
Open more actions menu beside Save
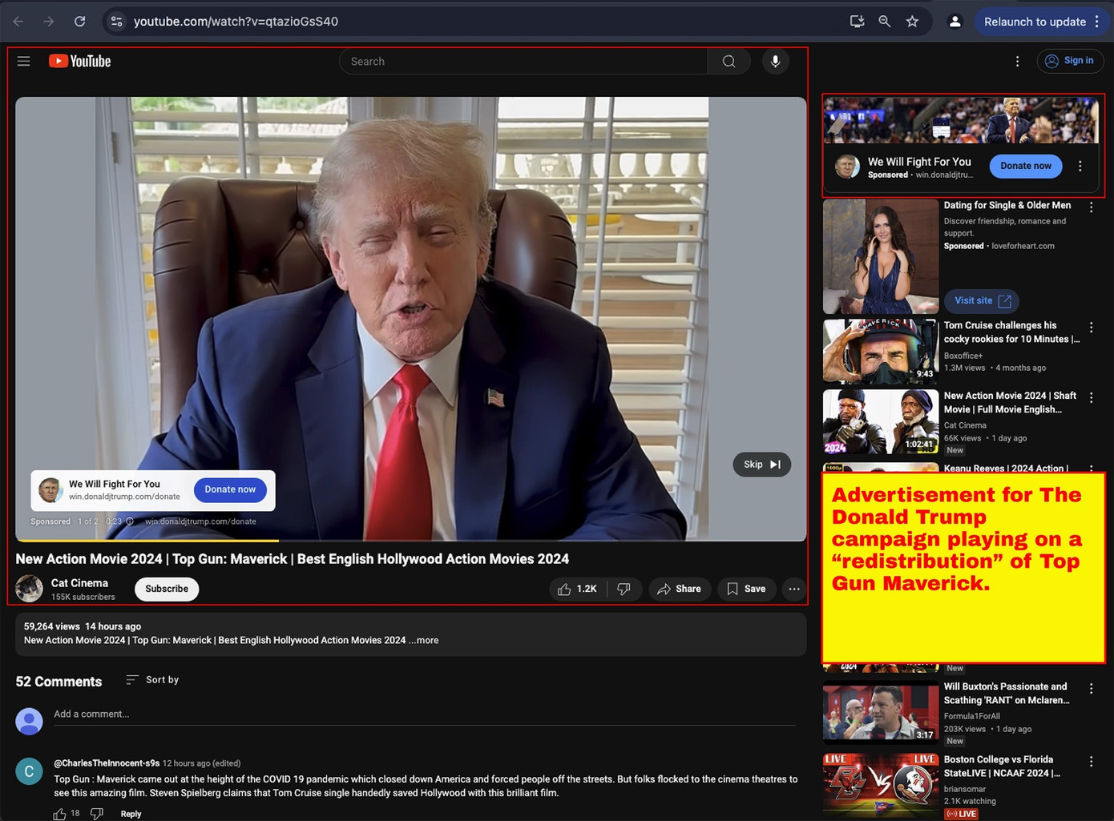tap(794, 589)
